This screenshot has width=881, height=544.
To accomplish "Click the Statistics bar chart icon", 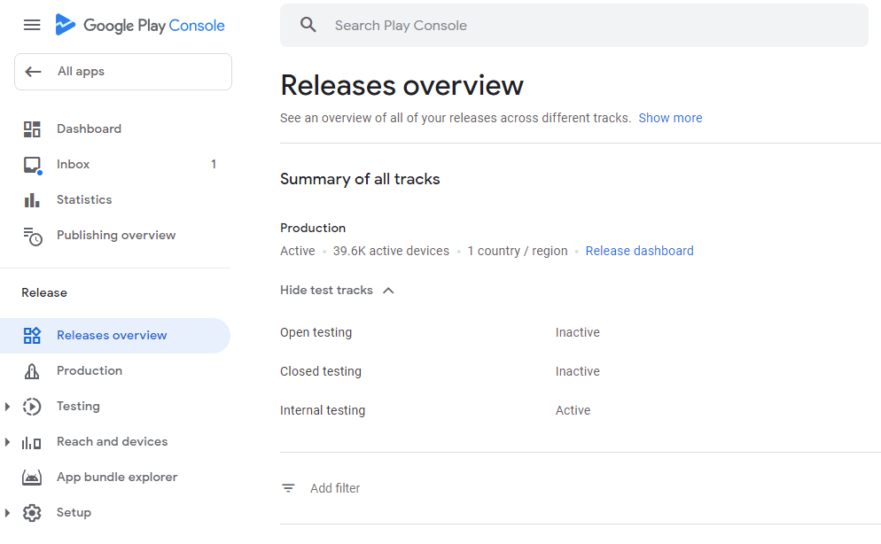I will point(32,200).
